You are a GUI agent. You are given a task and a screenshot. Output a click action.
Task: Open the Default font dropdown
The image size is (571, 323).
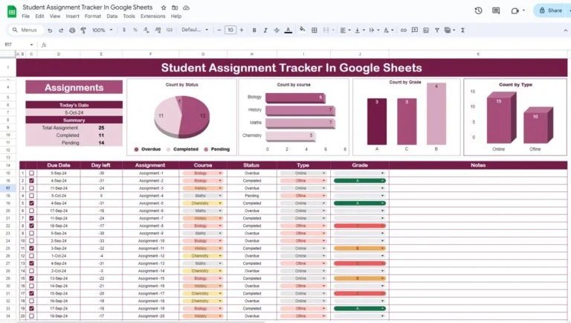click(195, 30)
